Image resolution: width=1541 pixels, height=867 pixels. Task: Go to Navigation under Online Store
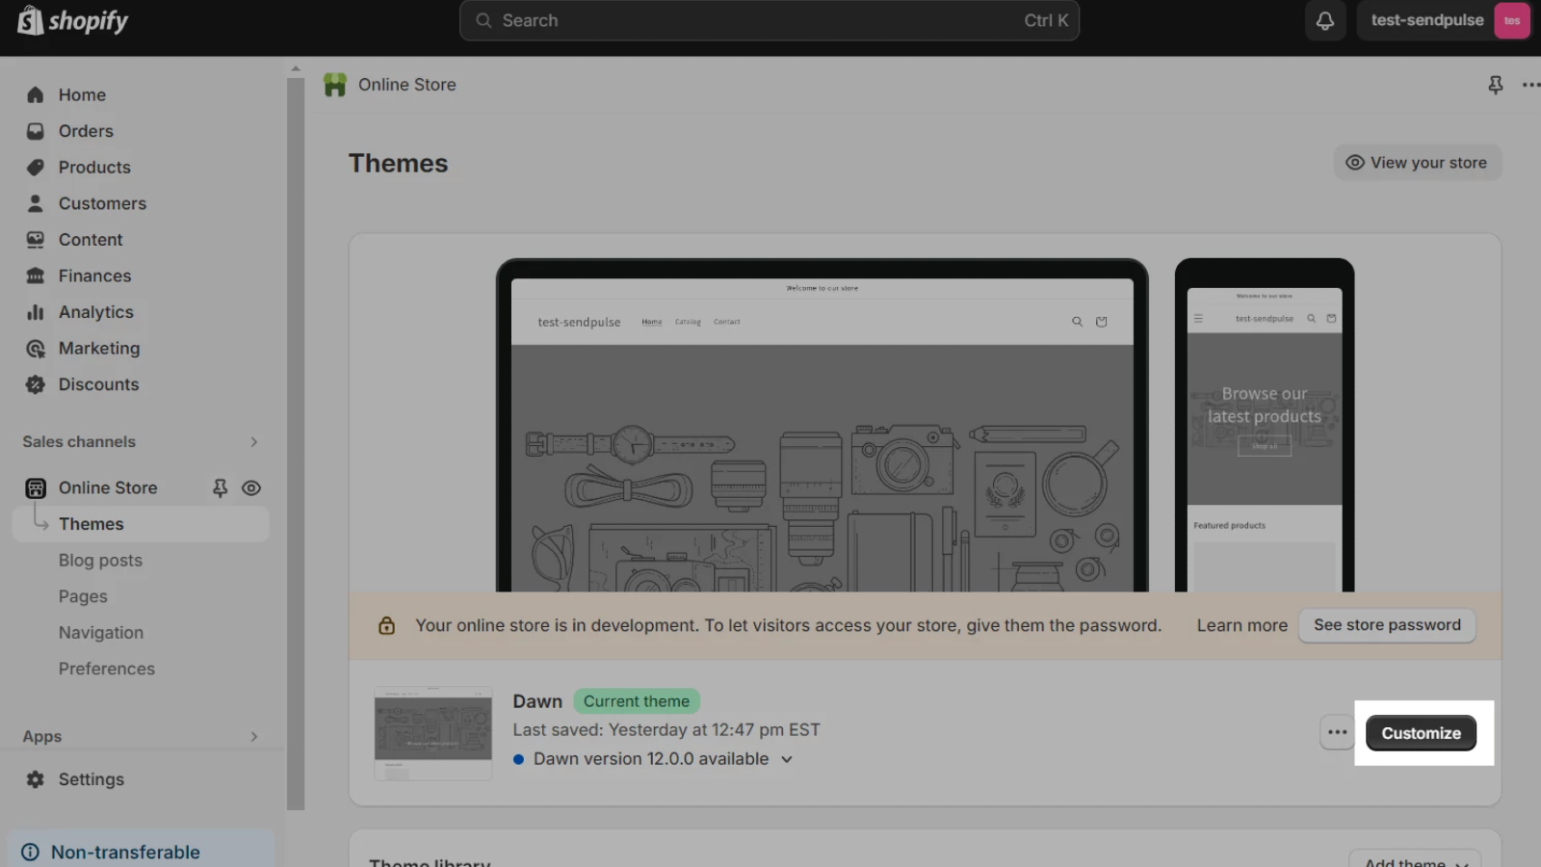click(101, 633)
